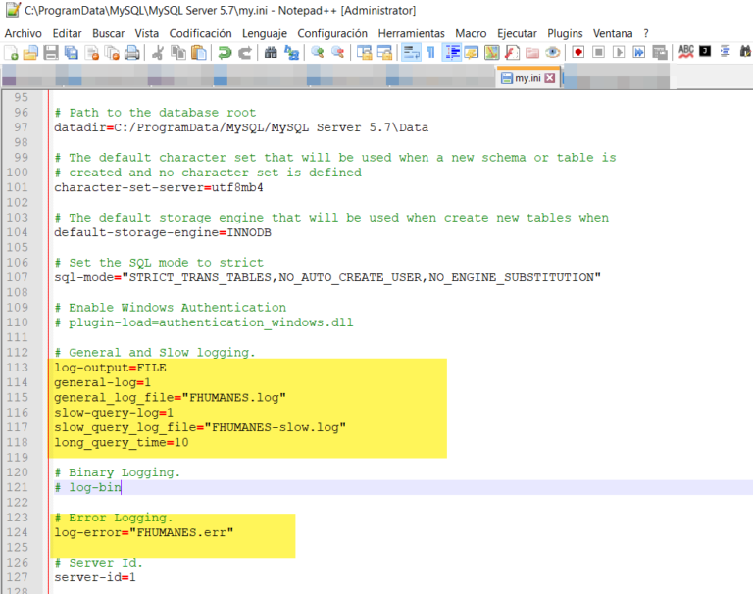Screen dimensions: 753x594
Task: Click the Undo green arrow icon
Action: pyautogui.click(x=225, y=53)
